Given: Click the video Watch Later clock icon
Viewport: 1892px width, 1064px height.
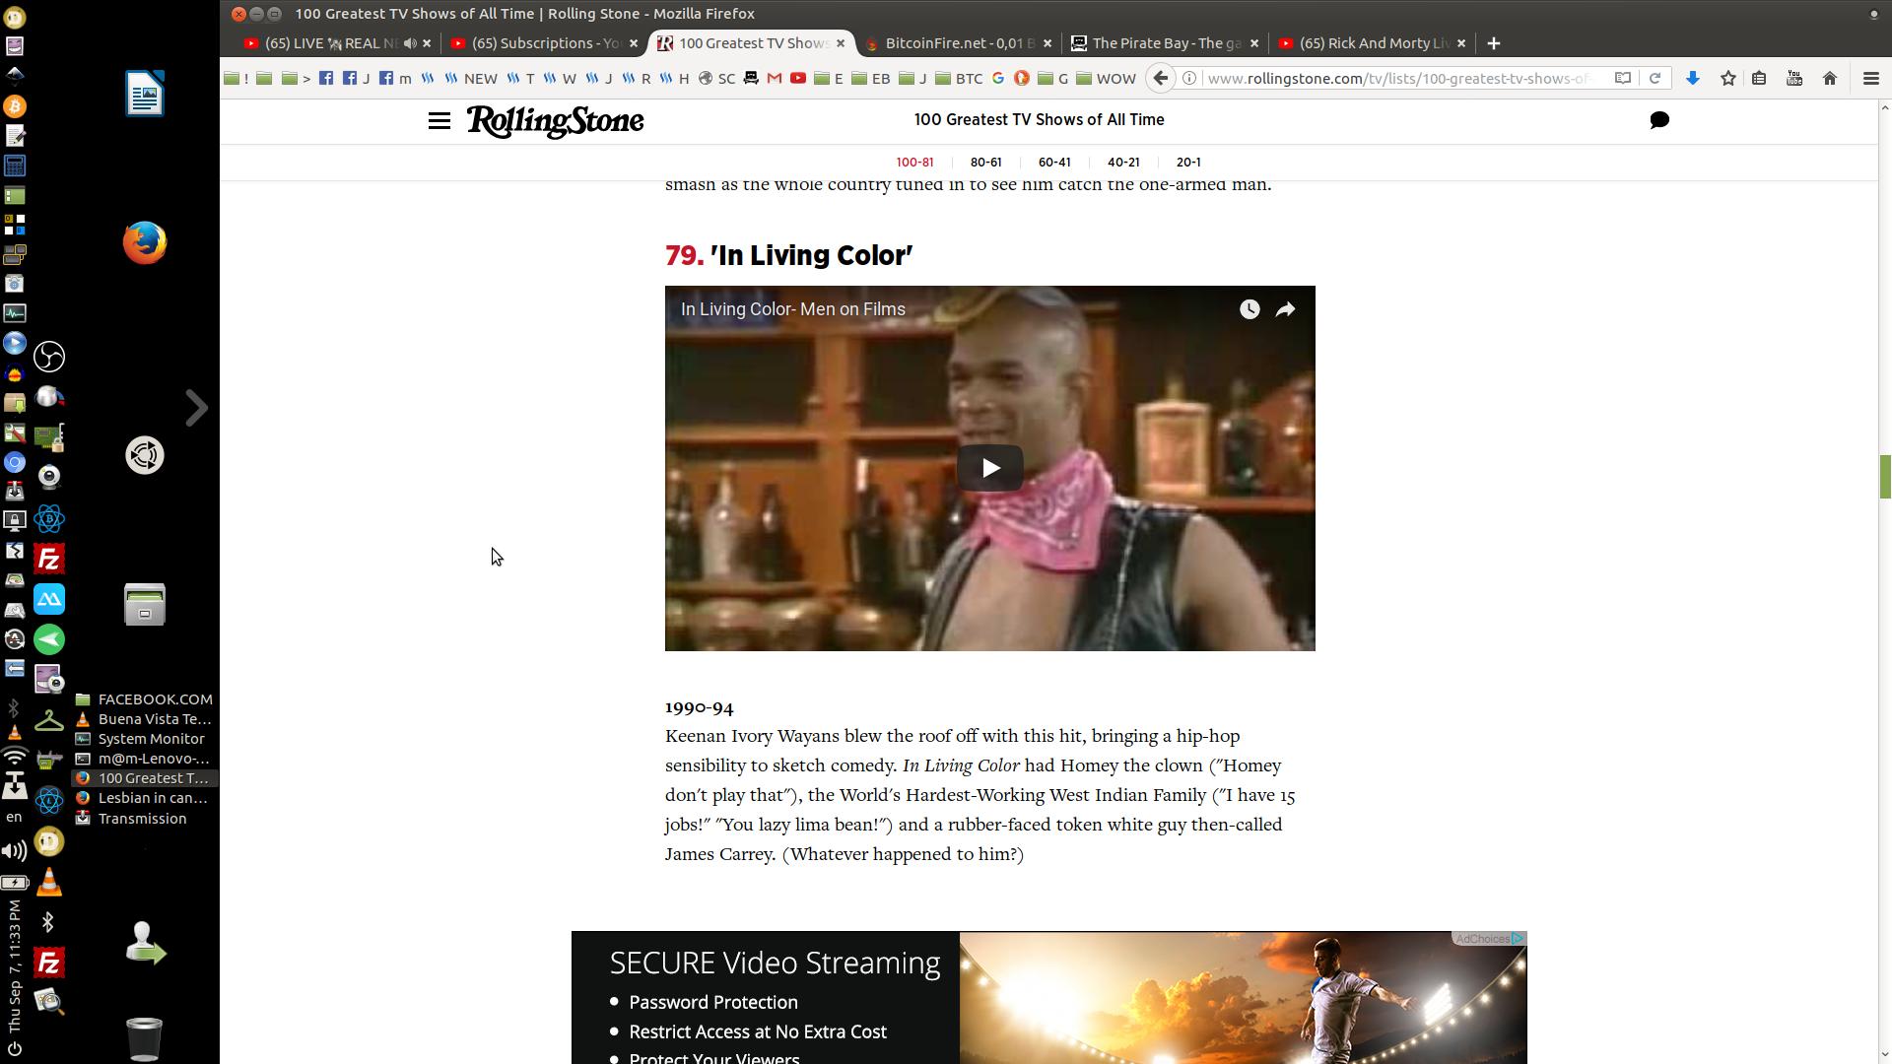Looking at the screenshot, I should pos(1250,309).
